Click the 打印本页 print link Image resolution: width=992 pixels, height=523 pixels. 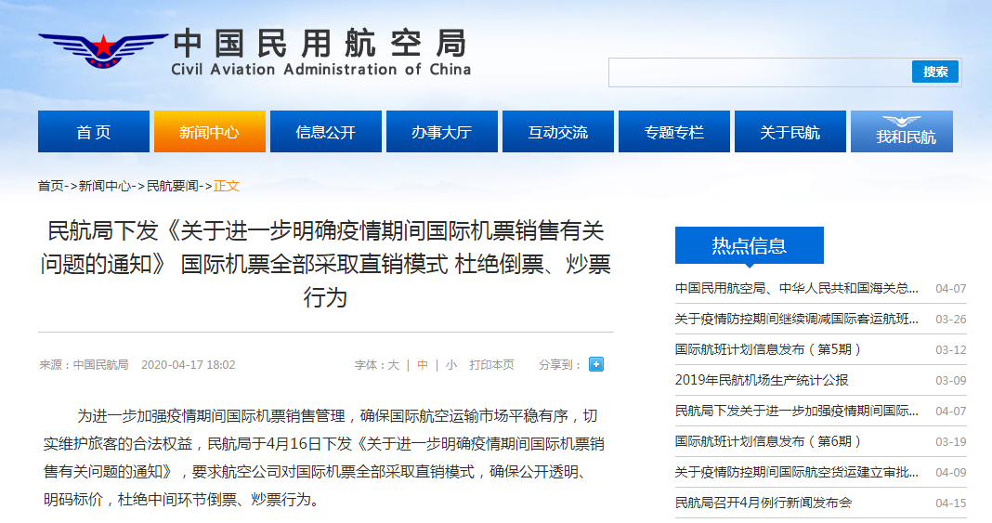[491, 365]
